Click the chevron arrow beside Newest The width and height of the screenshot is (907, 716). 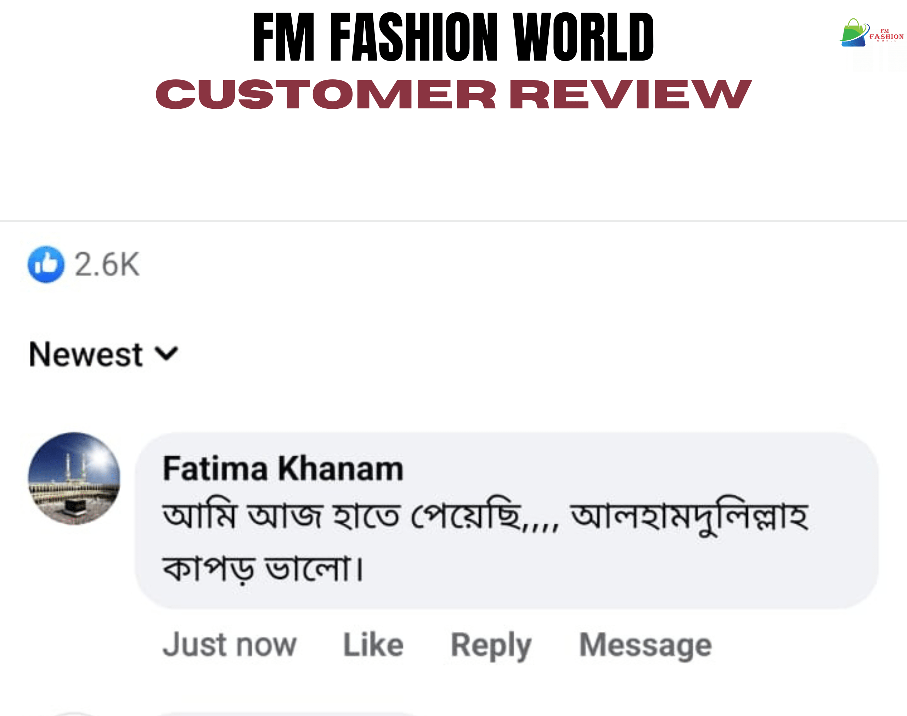(x=167, y=354)
